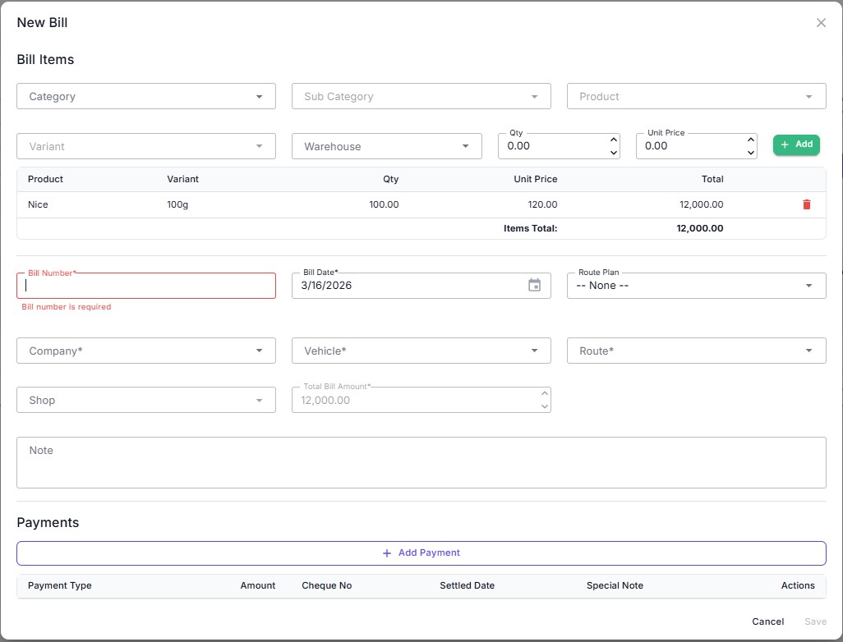Viewport: 843px width, 642px height.
Task: Open the Bill Date calendar picker
Action: 535,285
